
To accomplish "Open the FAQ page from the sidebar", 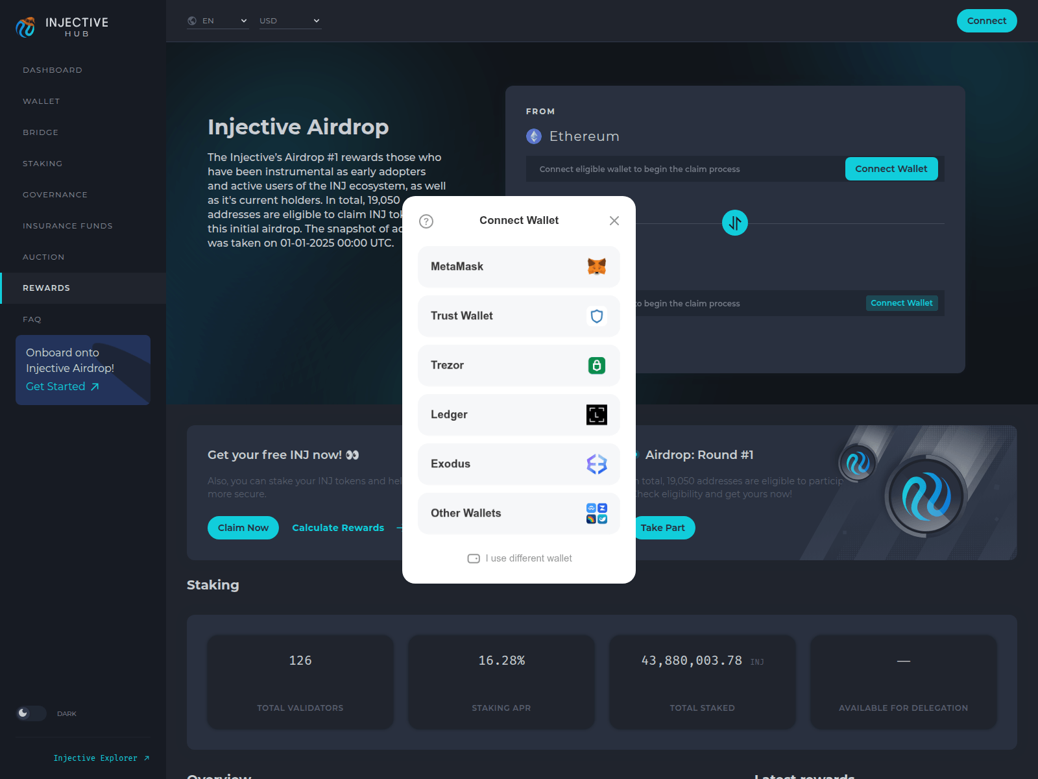I will click(31, 319).
